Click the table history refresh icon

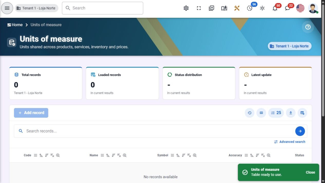pos(249,113)
